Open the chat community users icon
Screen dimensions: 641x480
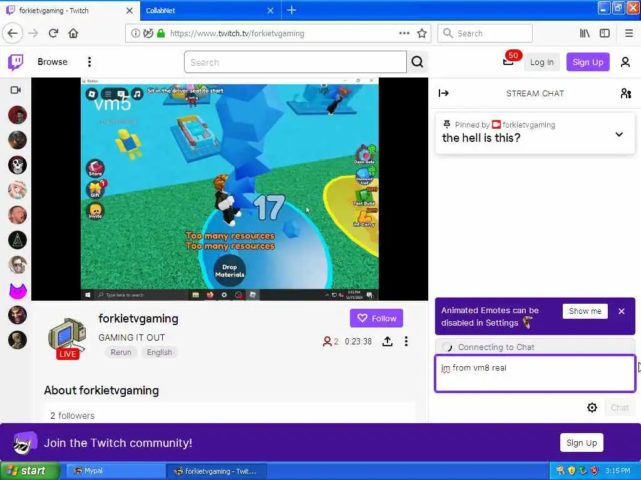click(626, 94)
